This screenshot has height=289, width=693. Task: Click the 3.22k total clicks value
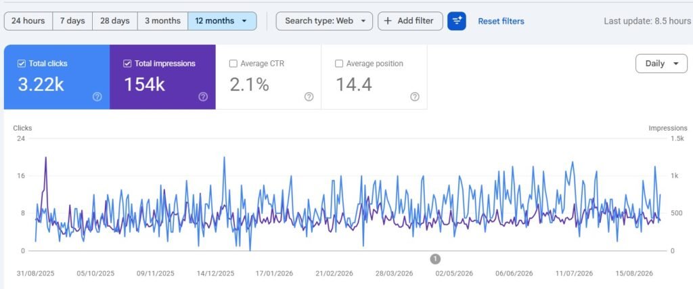tap(41, 84)
